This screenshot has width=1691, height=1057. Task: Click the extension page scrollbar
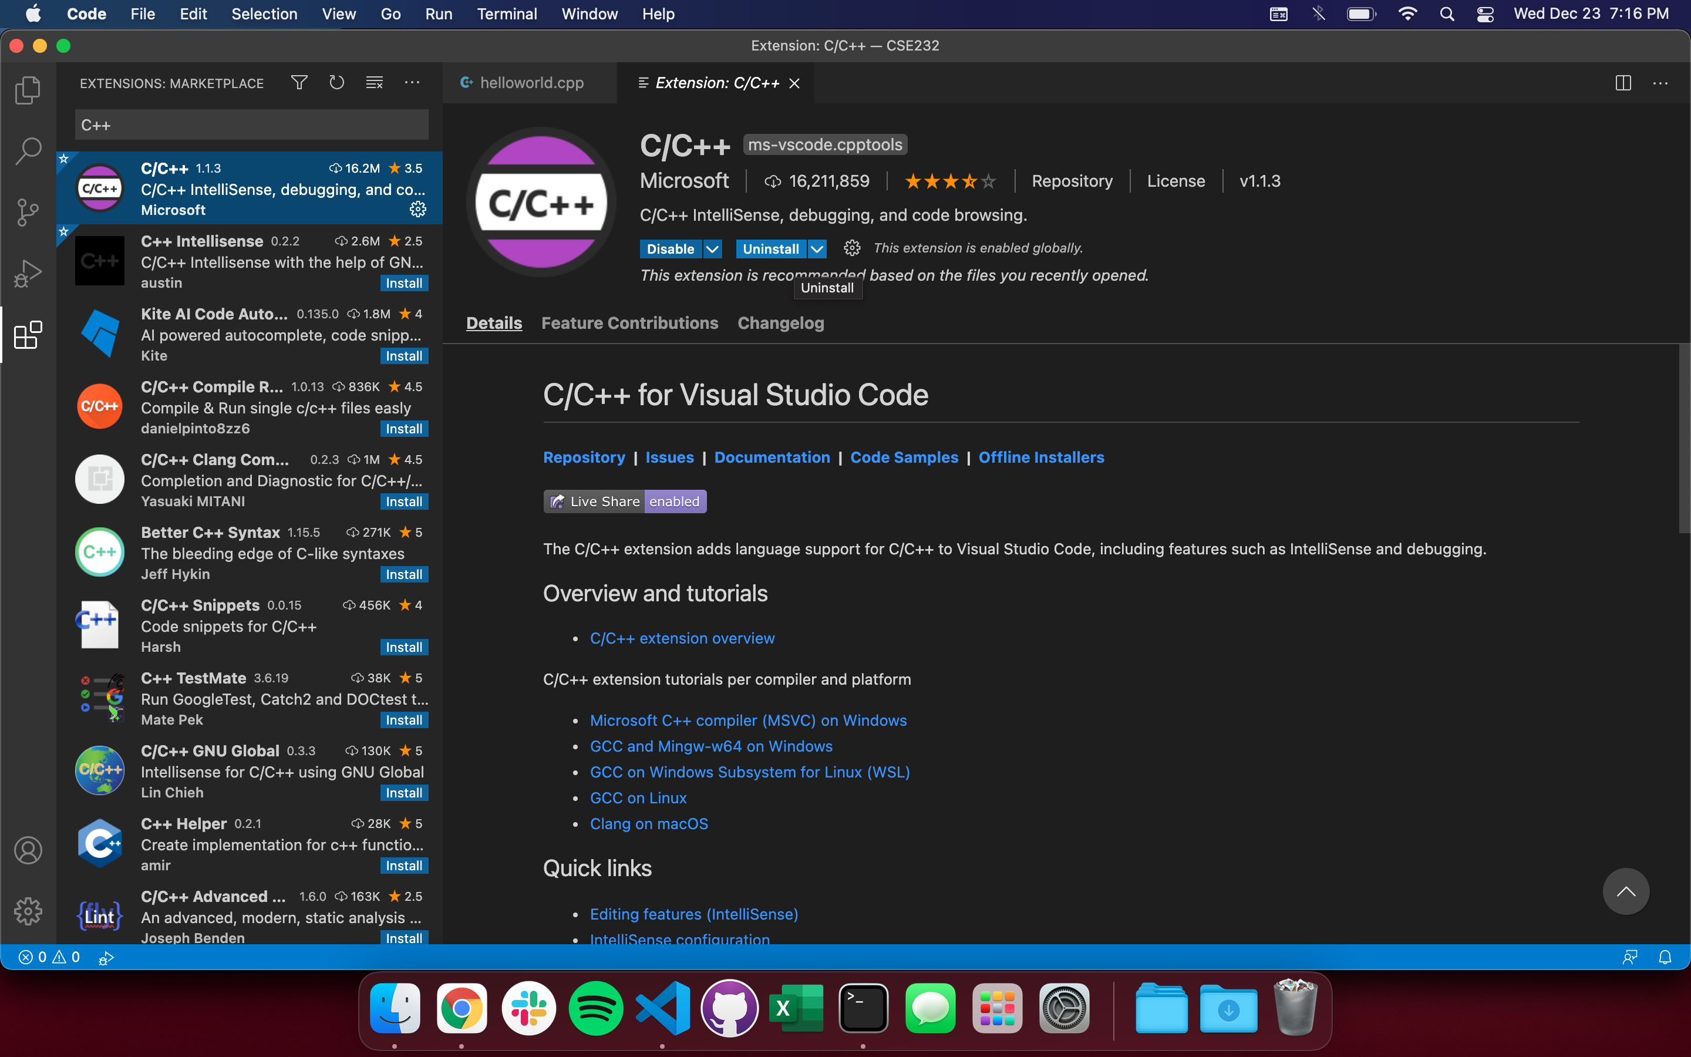pyautogui.click(x=1684, y=439)
